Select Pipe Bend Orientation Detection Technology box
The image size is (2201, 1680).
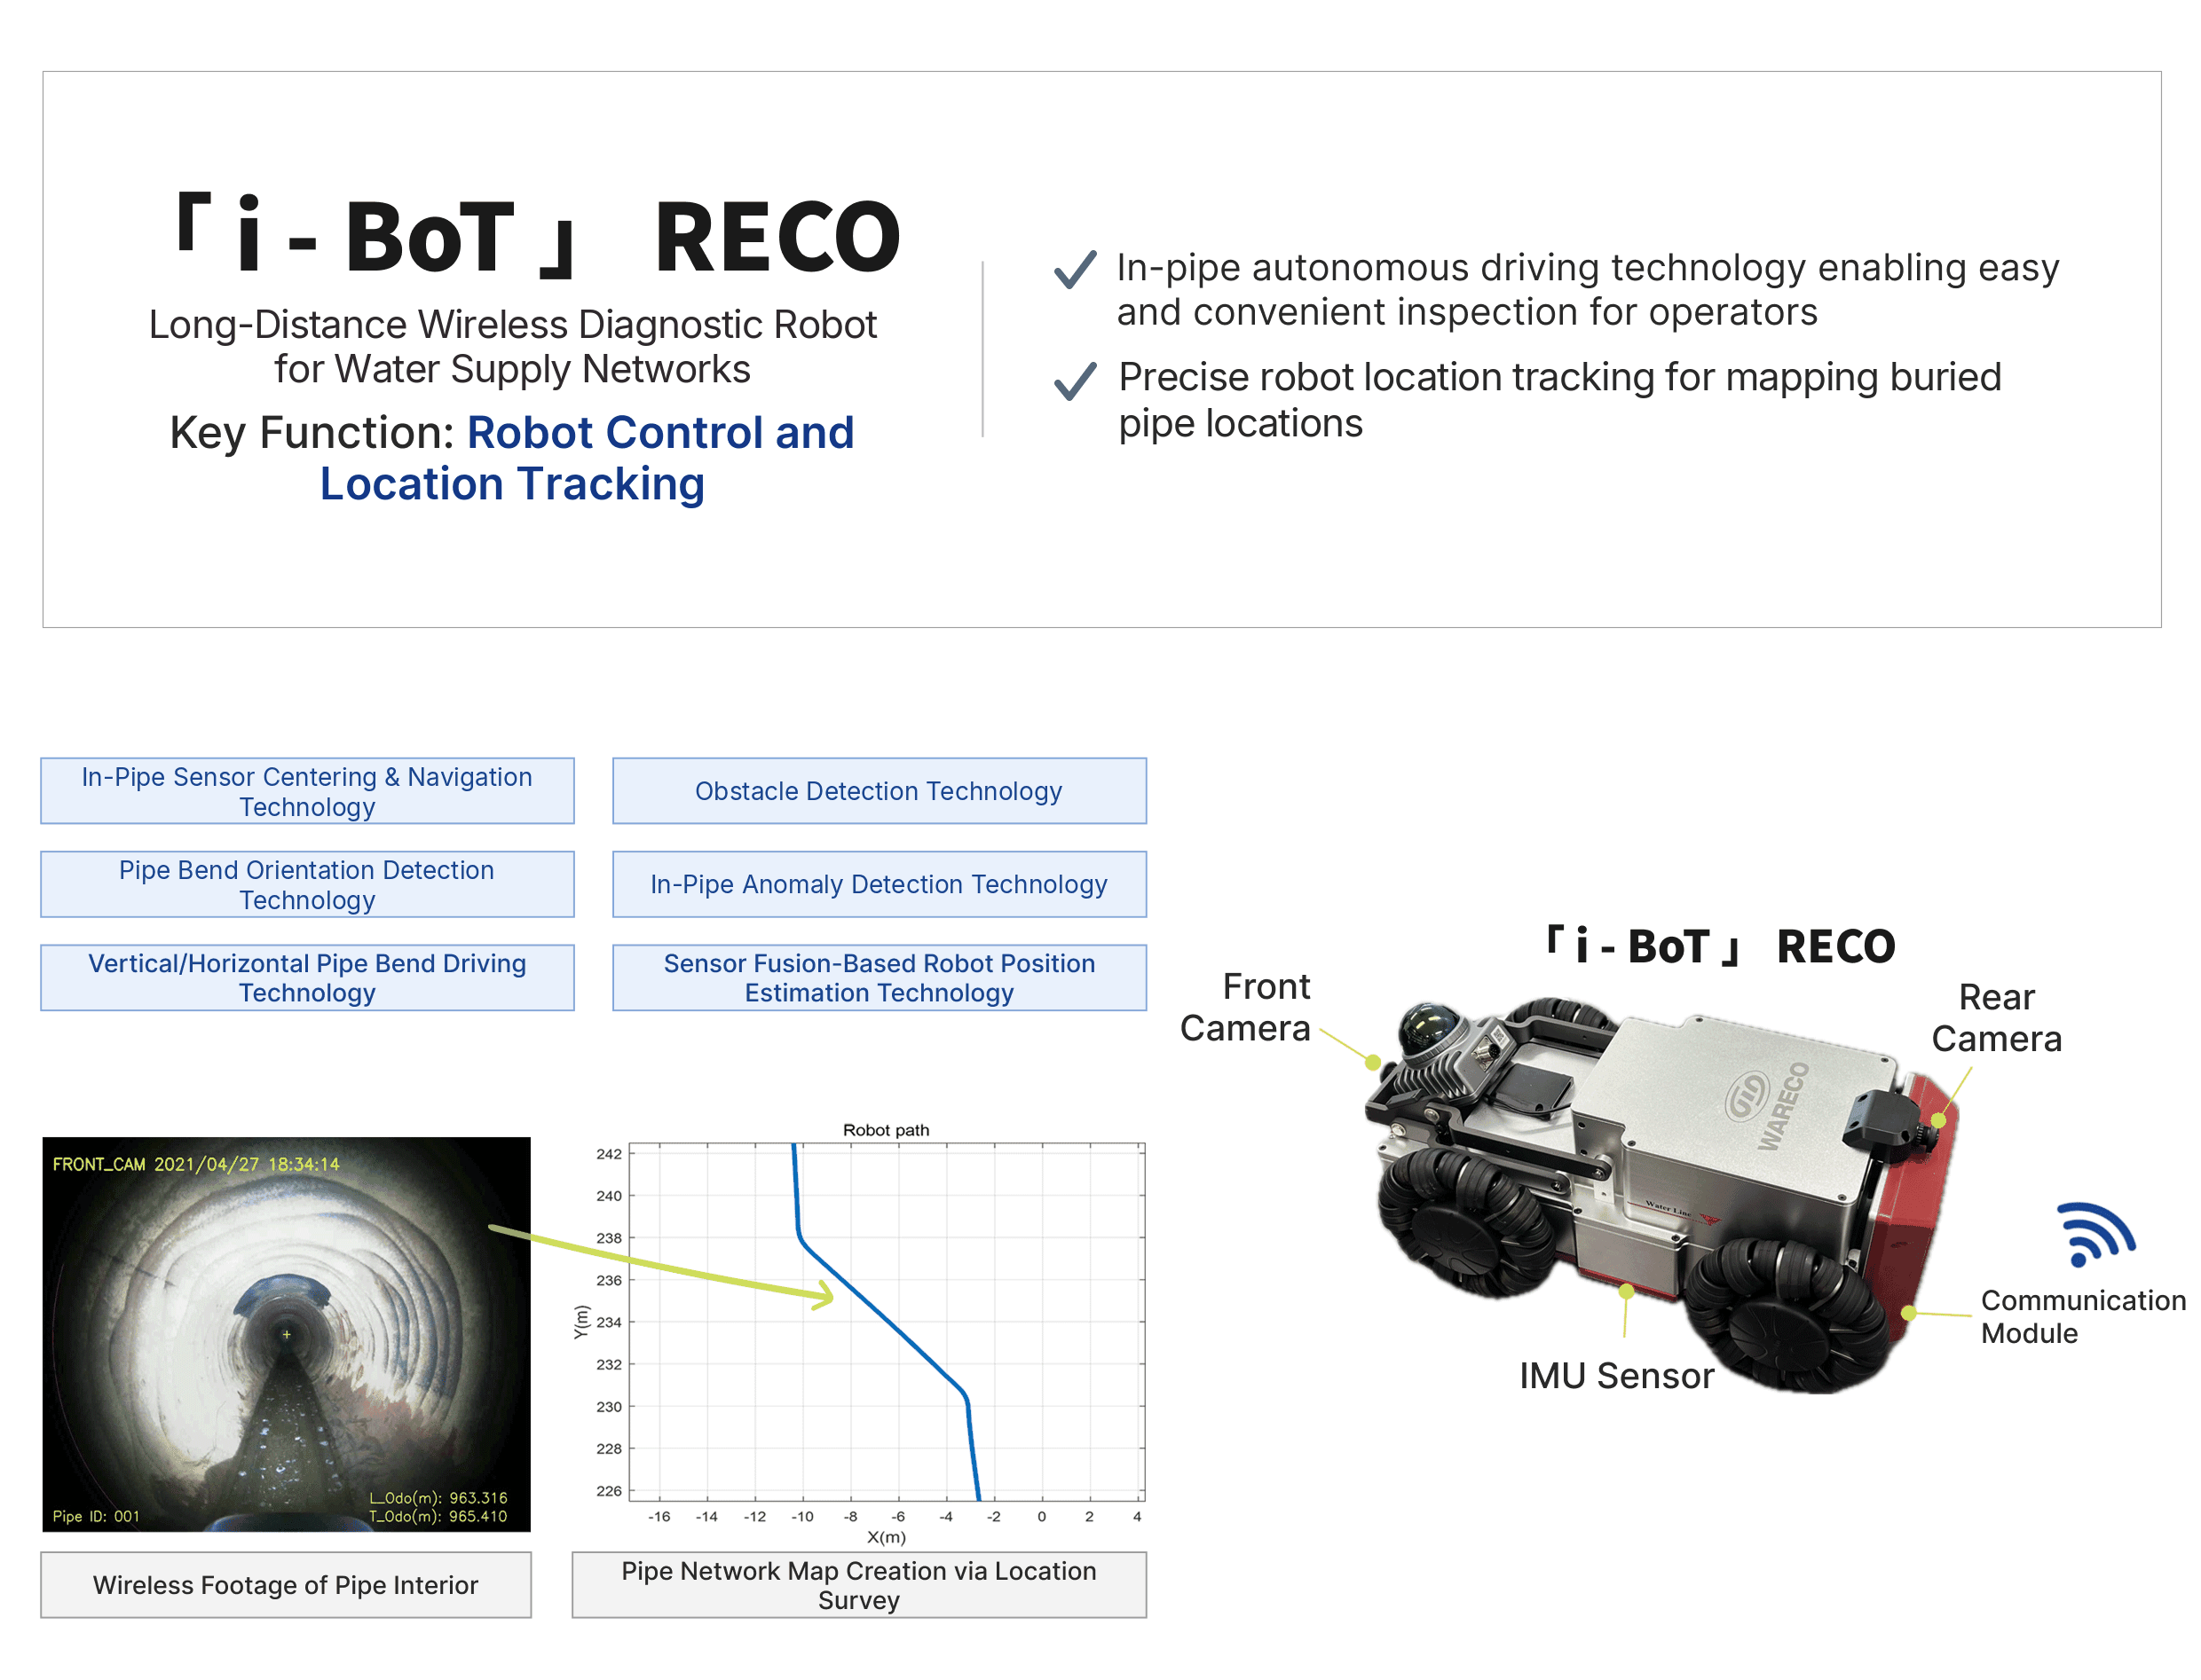point(307,884)
